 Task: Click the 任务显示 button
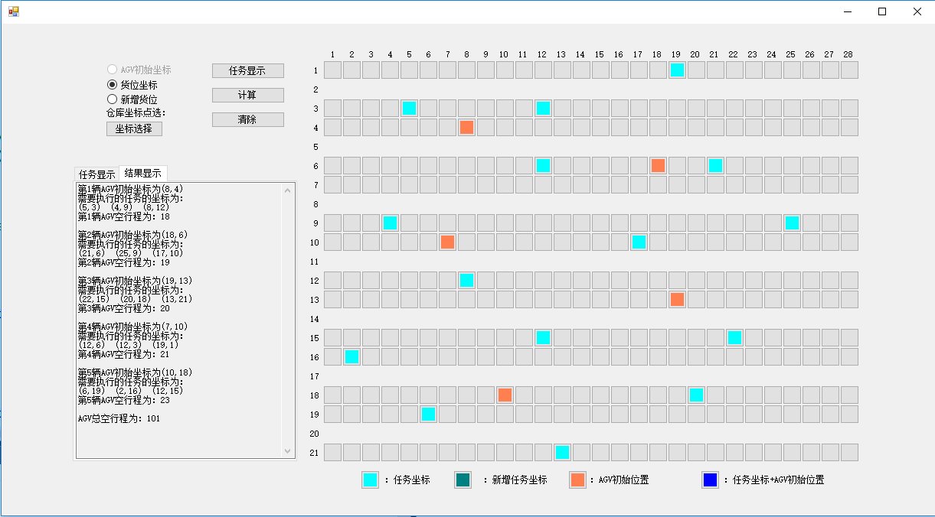tap(248, 70)
